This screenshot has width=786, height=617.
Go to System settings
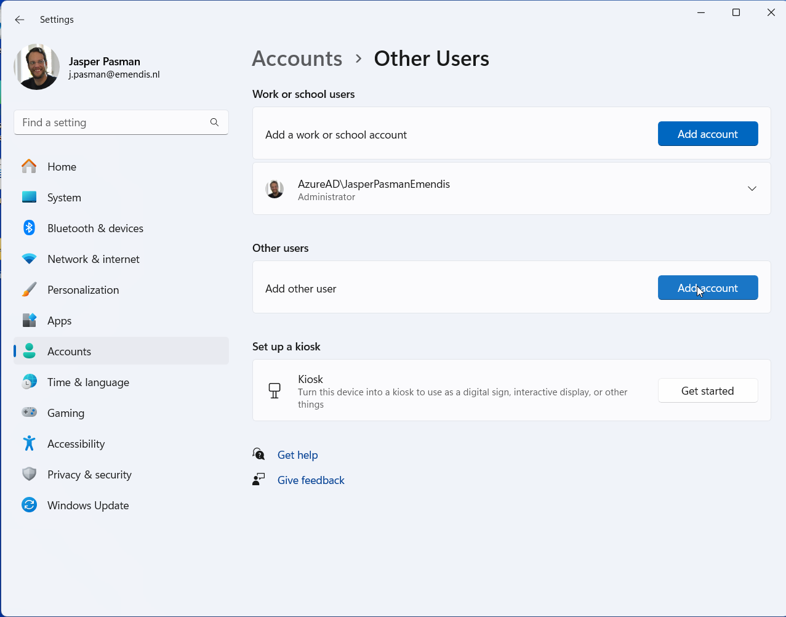(x=64, y=198)
